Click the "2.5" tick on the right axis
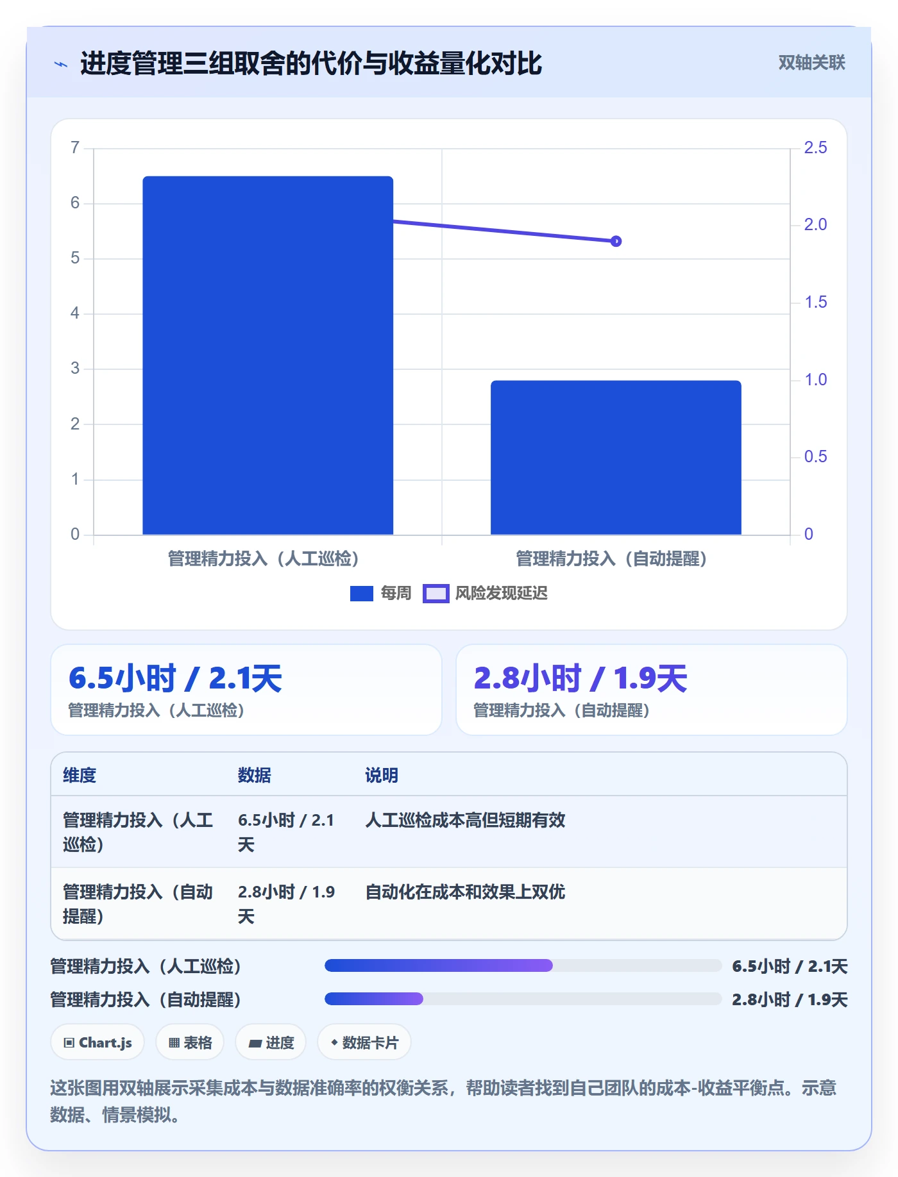 tap(815, 147)
